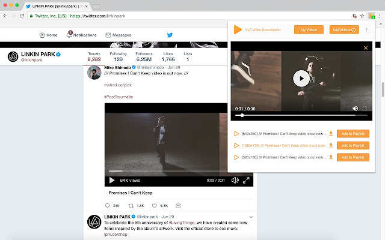Add the 320x180 video to playlist
The height and width of the screenshot is (240, 385).
[353, 157]
